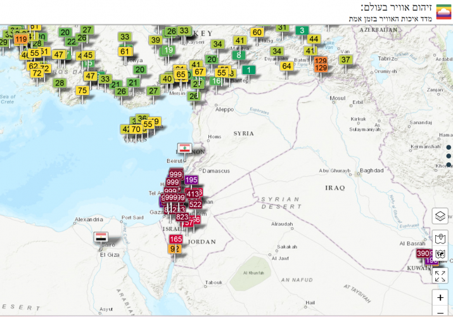The height and width of the screenshot is (317, 453).
Task: Click the map pin location icon
Action: [440, 239]
